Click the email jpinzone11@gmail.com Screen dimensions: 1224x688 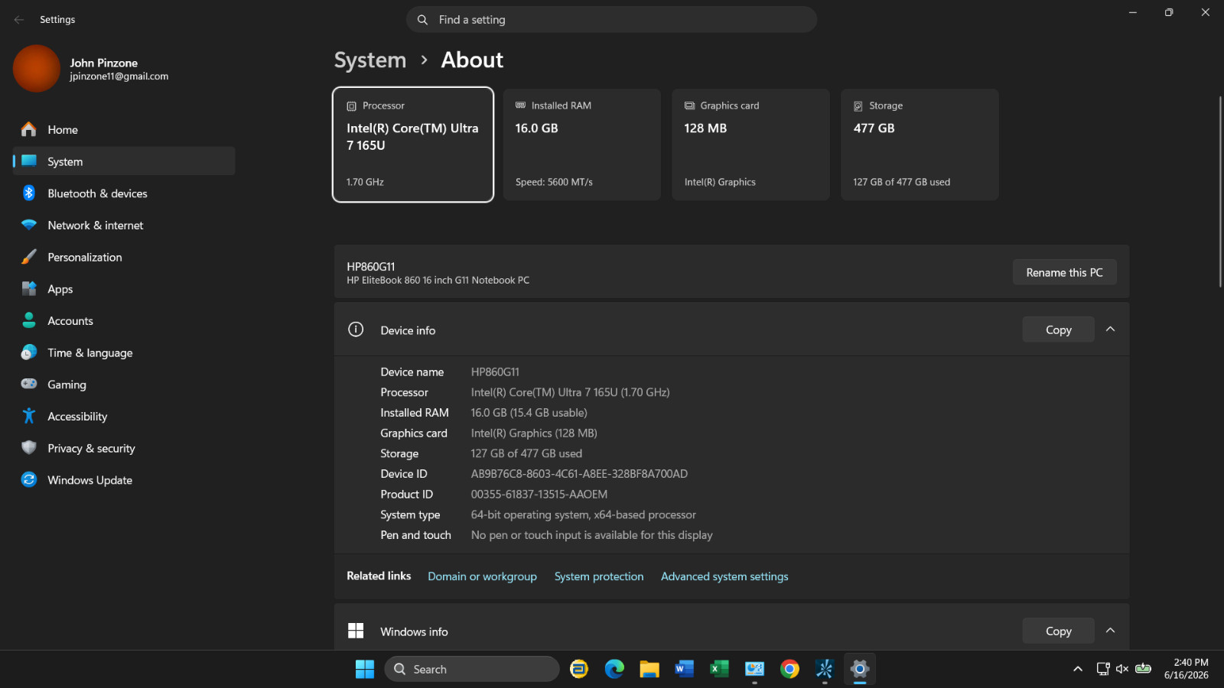click(119, 76)
